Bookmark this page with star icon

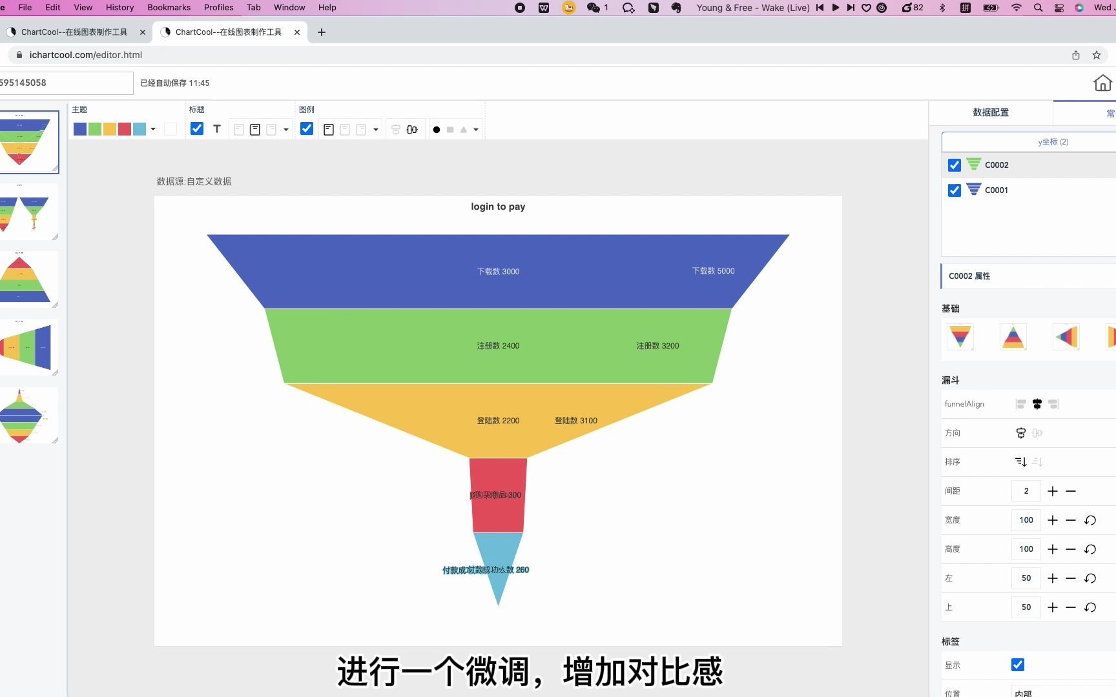pos(1096,55)
